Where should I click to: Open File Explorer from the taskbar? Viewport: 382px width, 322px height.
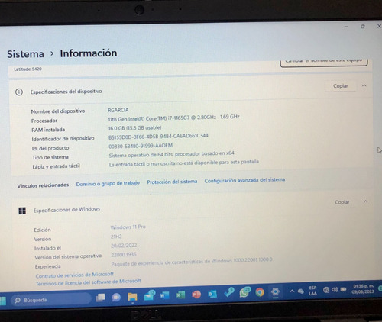point(132,297)
